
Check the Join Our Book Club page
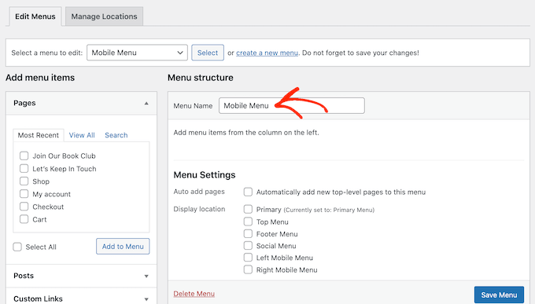tap(24, 156)
